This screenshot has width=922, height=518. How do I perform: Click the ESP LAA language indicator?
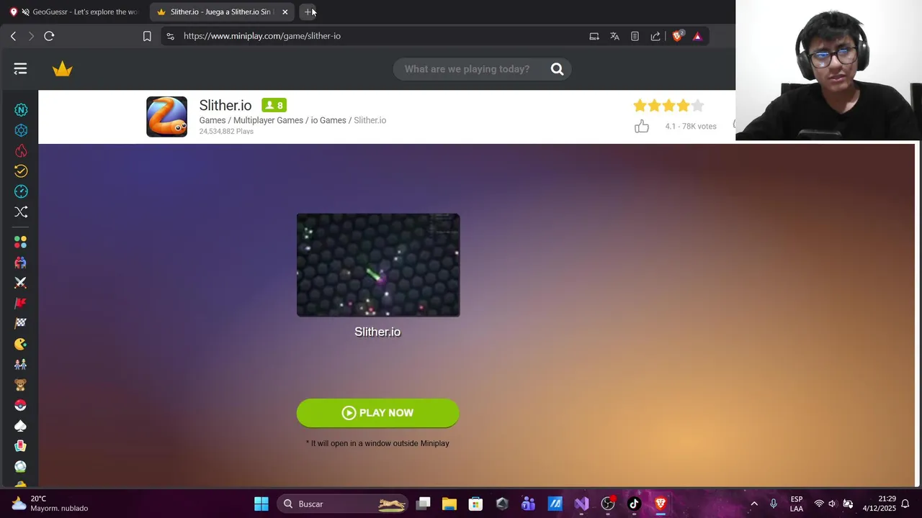(797, 504)
